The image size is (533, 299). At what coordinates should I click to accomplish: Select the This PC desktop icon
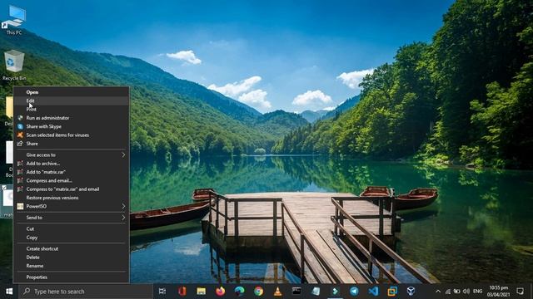click(14, 20)
